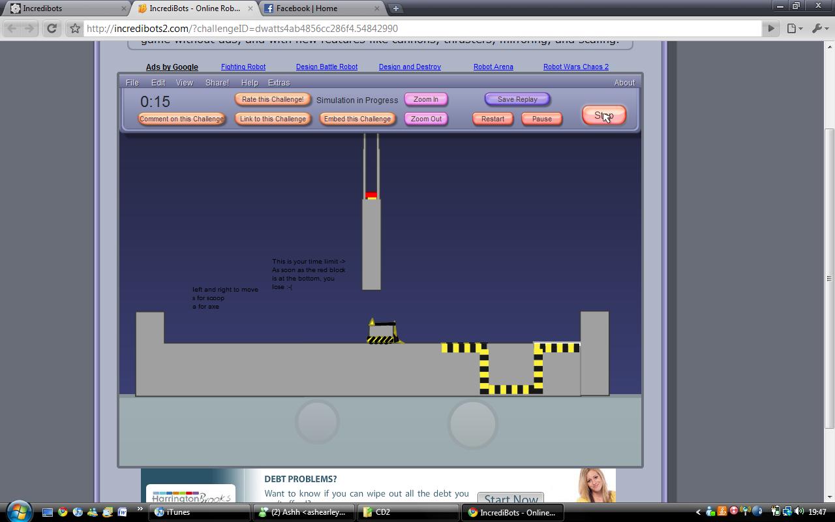Open the Extras menu
Screen dimensions: 835x522
[x=279, y=83]
